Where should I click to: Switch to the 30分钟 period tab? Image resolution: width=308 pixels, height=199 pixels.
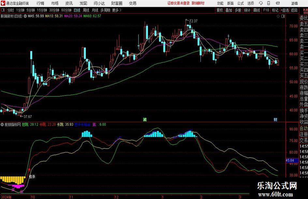click(54, 10)
